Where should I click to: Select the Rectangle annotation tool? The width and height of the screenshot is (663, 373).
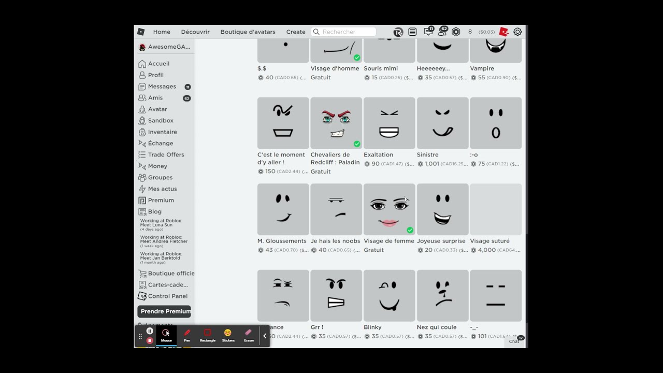coord(208,336)
